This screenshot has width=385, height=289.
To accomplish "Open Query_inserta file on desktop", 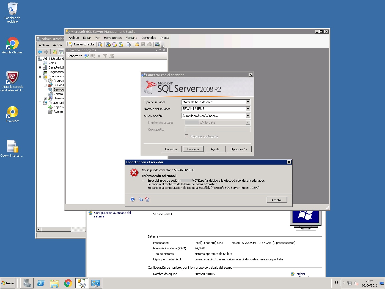I will (12, 149).
